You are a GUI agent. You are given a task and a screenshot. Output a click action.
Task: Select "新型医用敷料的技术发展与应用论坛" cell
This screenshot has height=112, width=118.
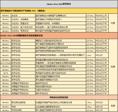pos(61,60)
